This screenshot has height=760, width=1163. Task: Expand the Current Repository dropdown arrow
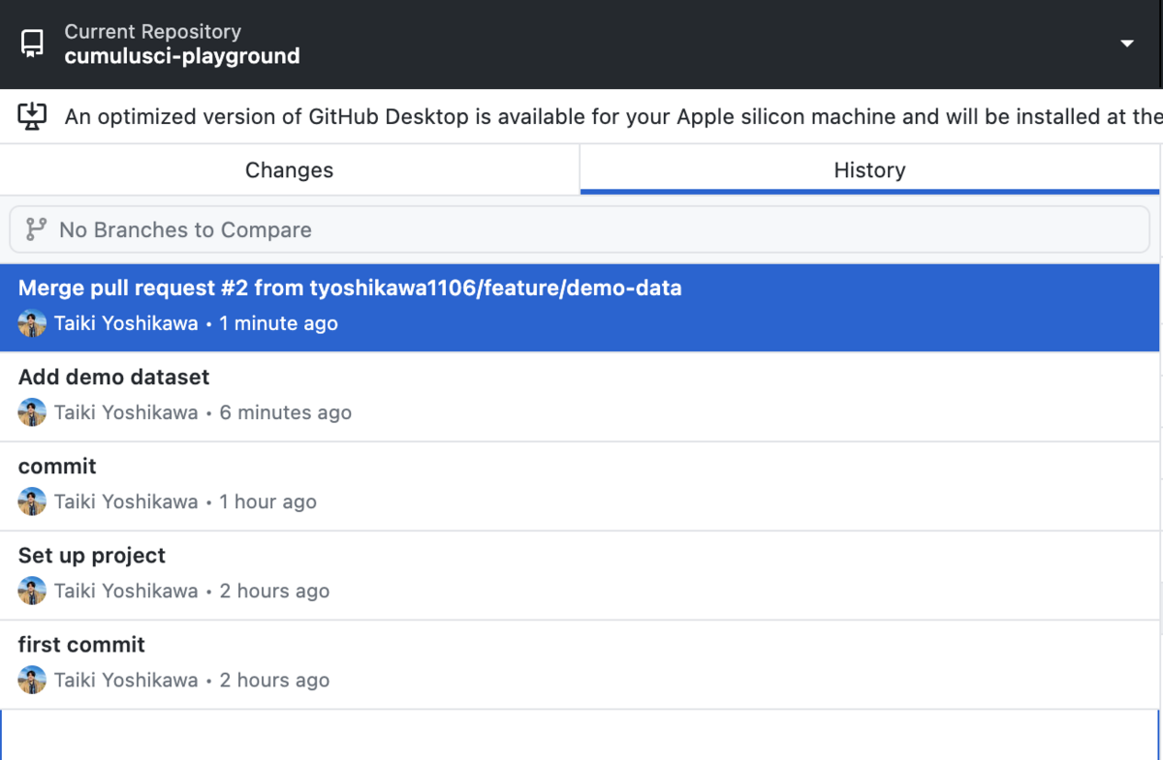tap(1126, 44)
